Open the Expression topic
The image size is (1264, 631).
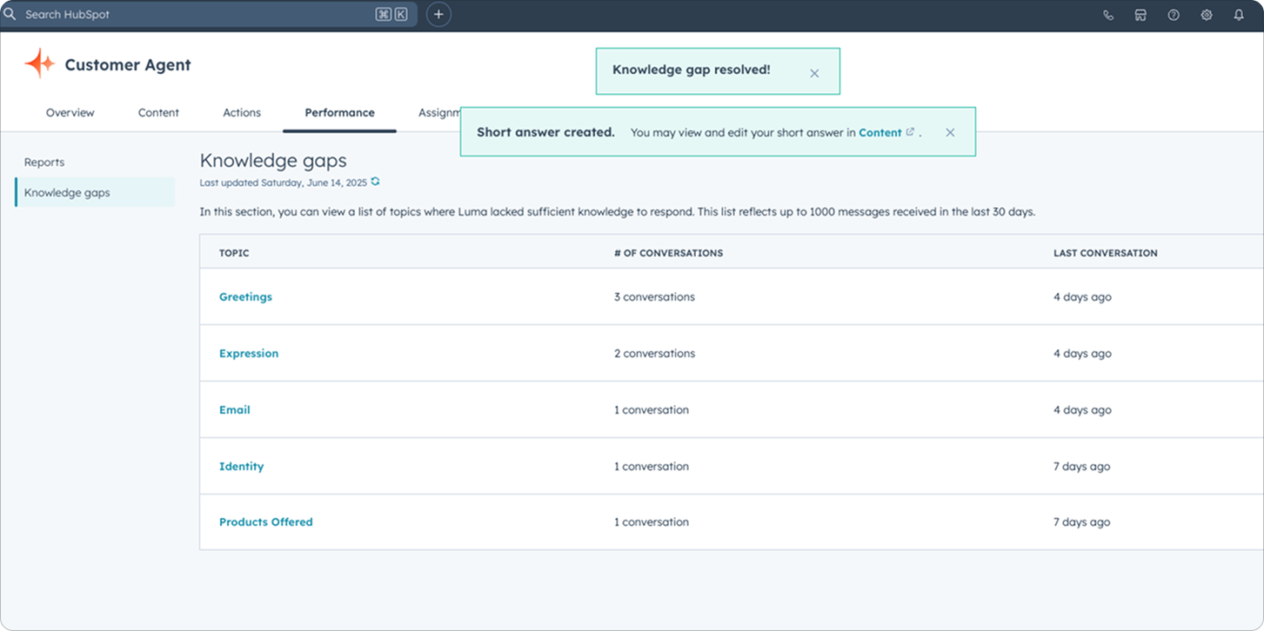[249, 354]
